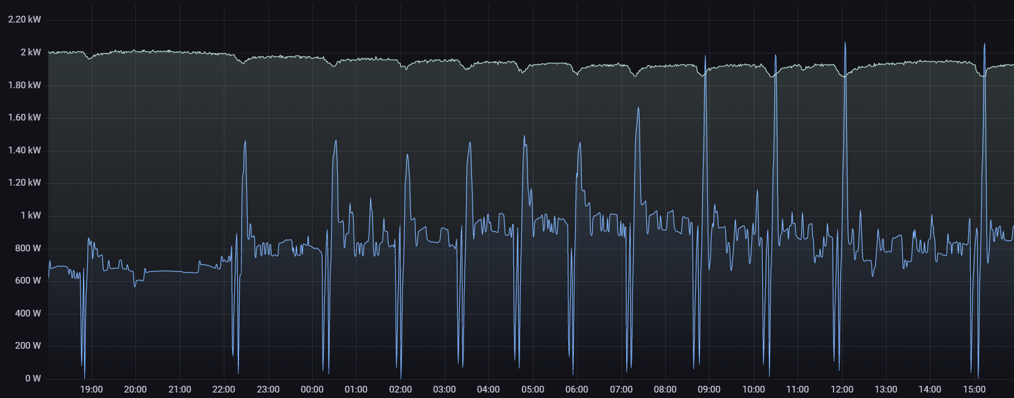Click the 03:00 time axis label
This screenshot has width=1014, height=398.
[x=445, y=389]
